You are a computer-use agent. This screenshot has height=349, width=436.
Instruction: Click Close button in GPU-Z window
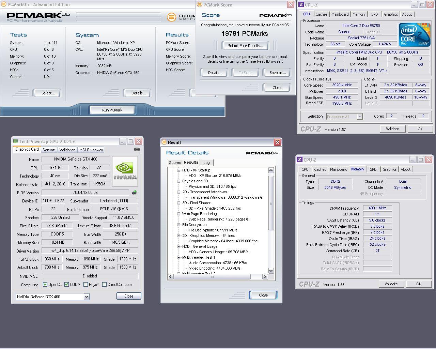[x=129, y=296]
